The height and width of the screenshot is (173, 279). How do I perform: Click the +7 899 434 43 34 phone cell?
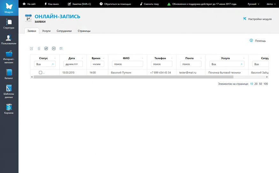(x=161, y=73)
